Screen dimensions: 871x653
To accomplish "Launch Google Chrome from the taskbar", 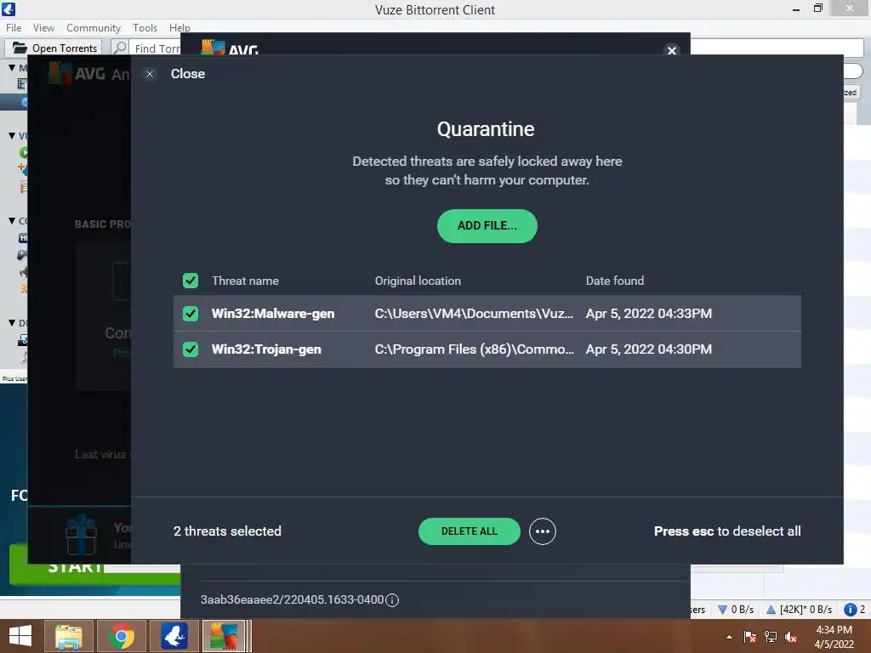I will pos(122,636).
